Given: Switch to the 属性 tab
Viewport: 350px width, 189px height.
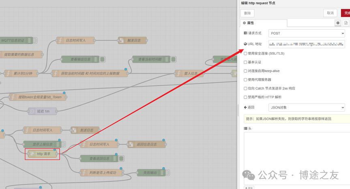Looking at the screenshot, I should click(263, 23).
